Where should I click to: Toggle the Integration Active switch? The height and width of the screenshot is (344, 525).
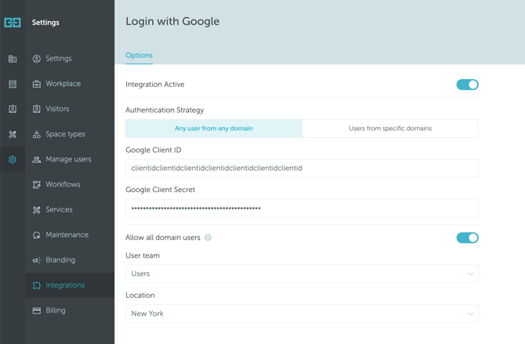click(467, 85)
